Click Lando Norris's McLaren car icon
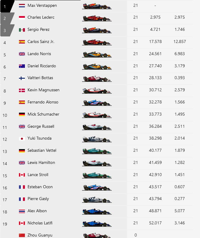 coord(97,54)
